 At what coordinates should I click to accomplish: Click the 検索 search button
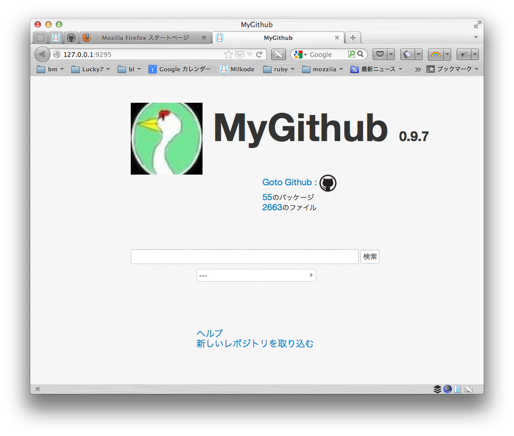coord(370,257)
